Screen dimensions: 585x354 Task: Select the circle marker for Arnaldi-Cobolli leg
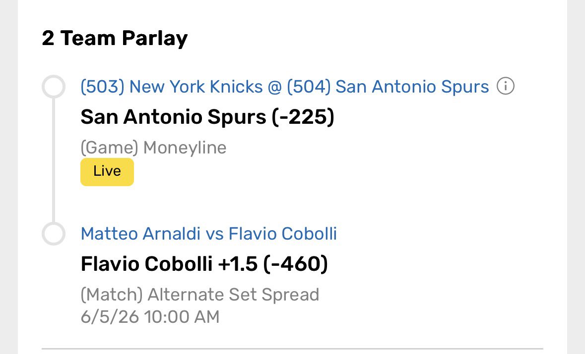tap(54, 234)
